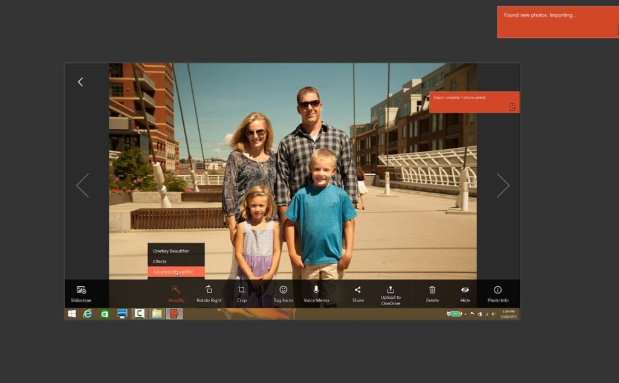Start the Slideshow from the toolbar

[81, 294]
